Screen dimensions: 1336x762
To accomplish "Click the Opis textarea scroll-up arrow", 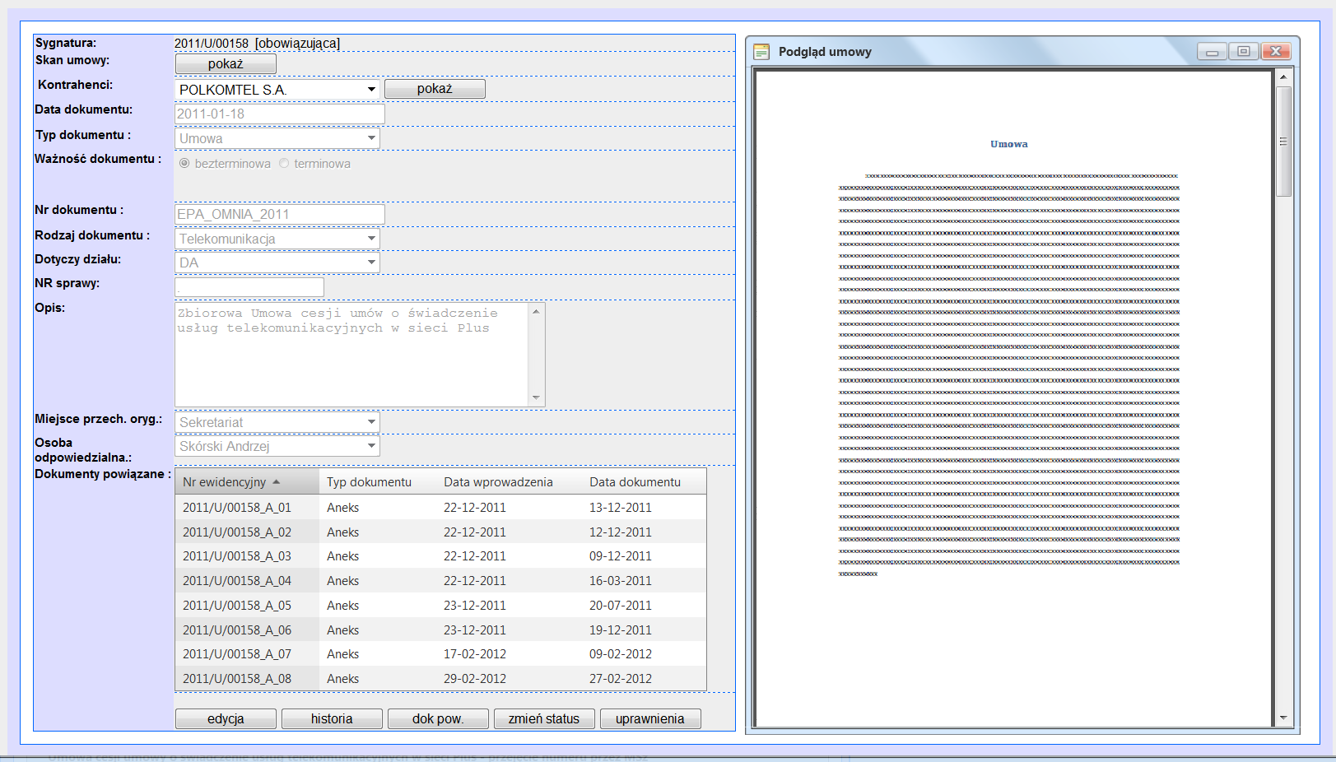I will [536, 311].
